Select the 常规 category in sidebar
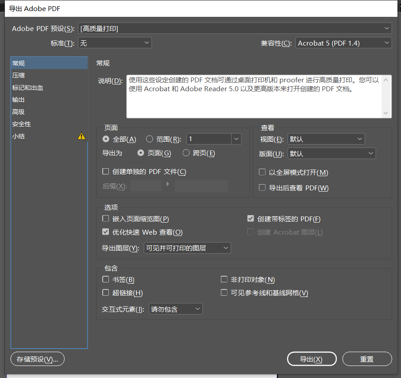401x378 pixels. (49, 63)
